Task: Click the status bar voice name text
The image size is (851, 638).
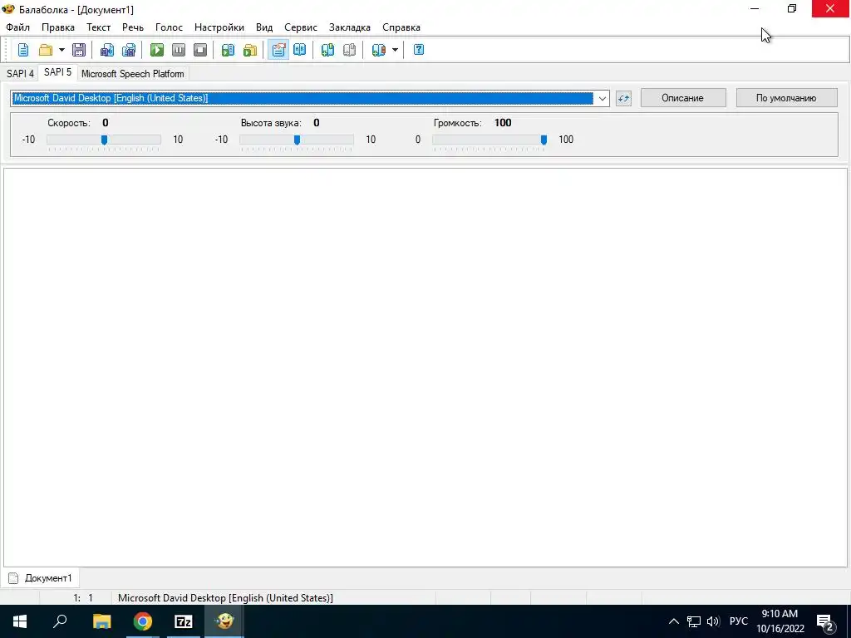Action: point(225,598)
